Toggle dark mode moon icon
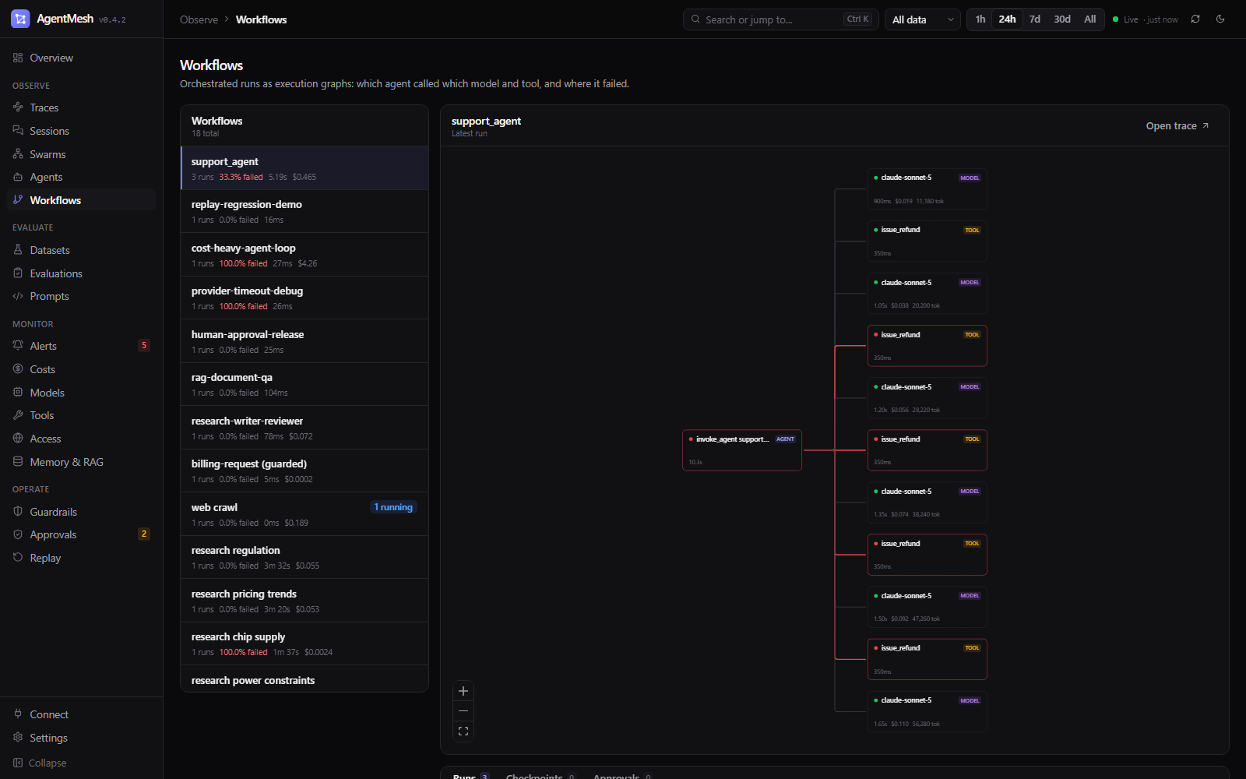This screenshot has height=779, width=1246. [1220, 19]
